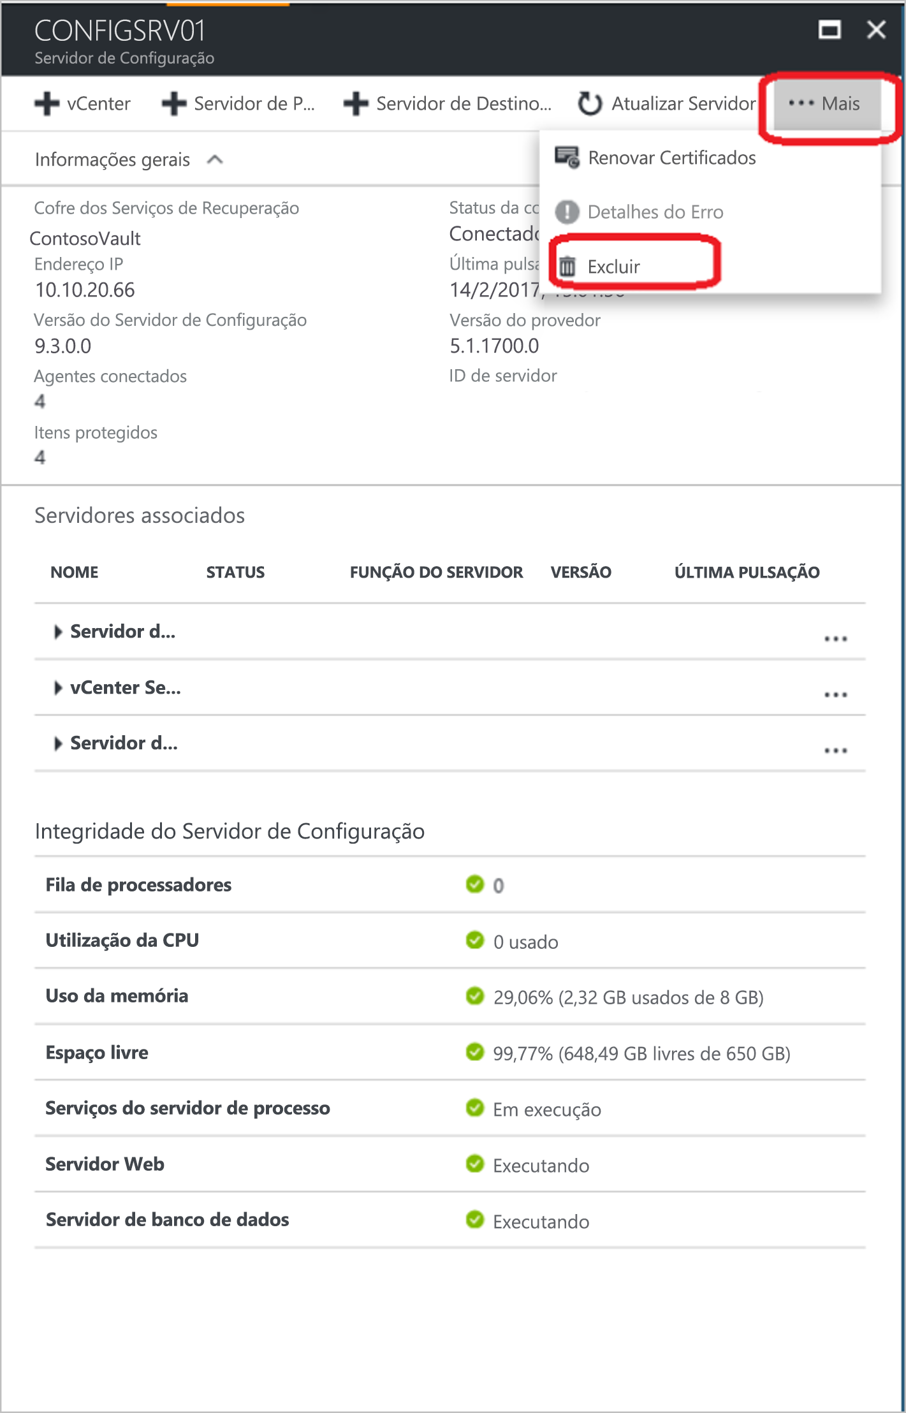906x1413 pixels.
Task: Click the vault name ContosoVault
Action: coord(85,238)
